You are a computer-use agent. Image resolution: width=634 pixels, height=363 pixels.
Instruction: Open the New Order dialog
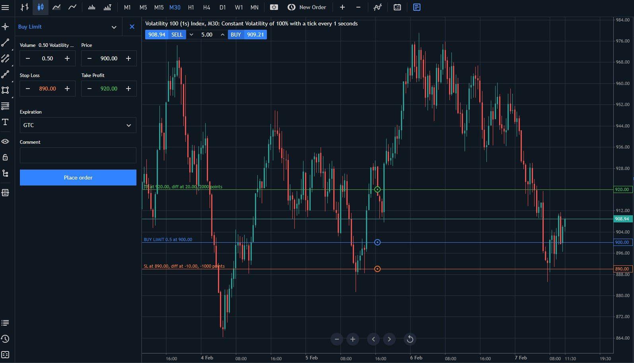(x=307, y=7)
